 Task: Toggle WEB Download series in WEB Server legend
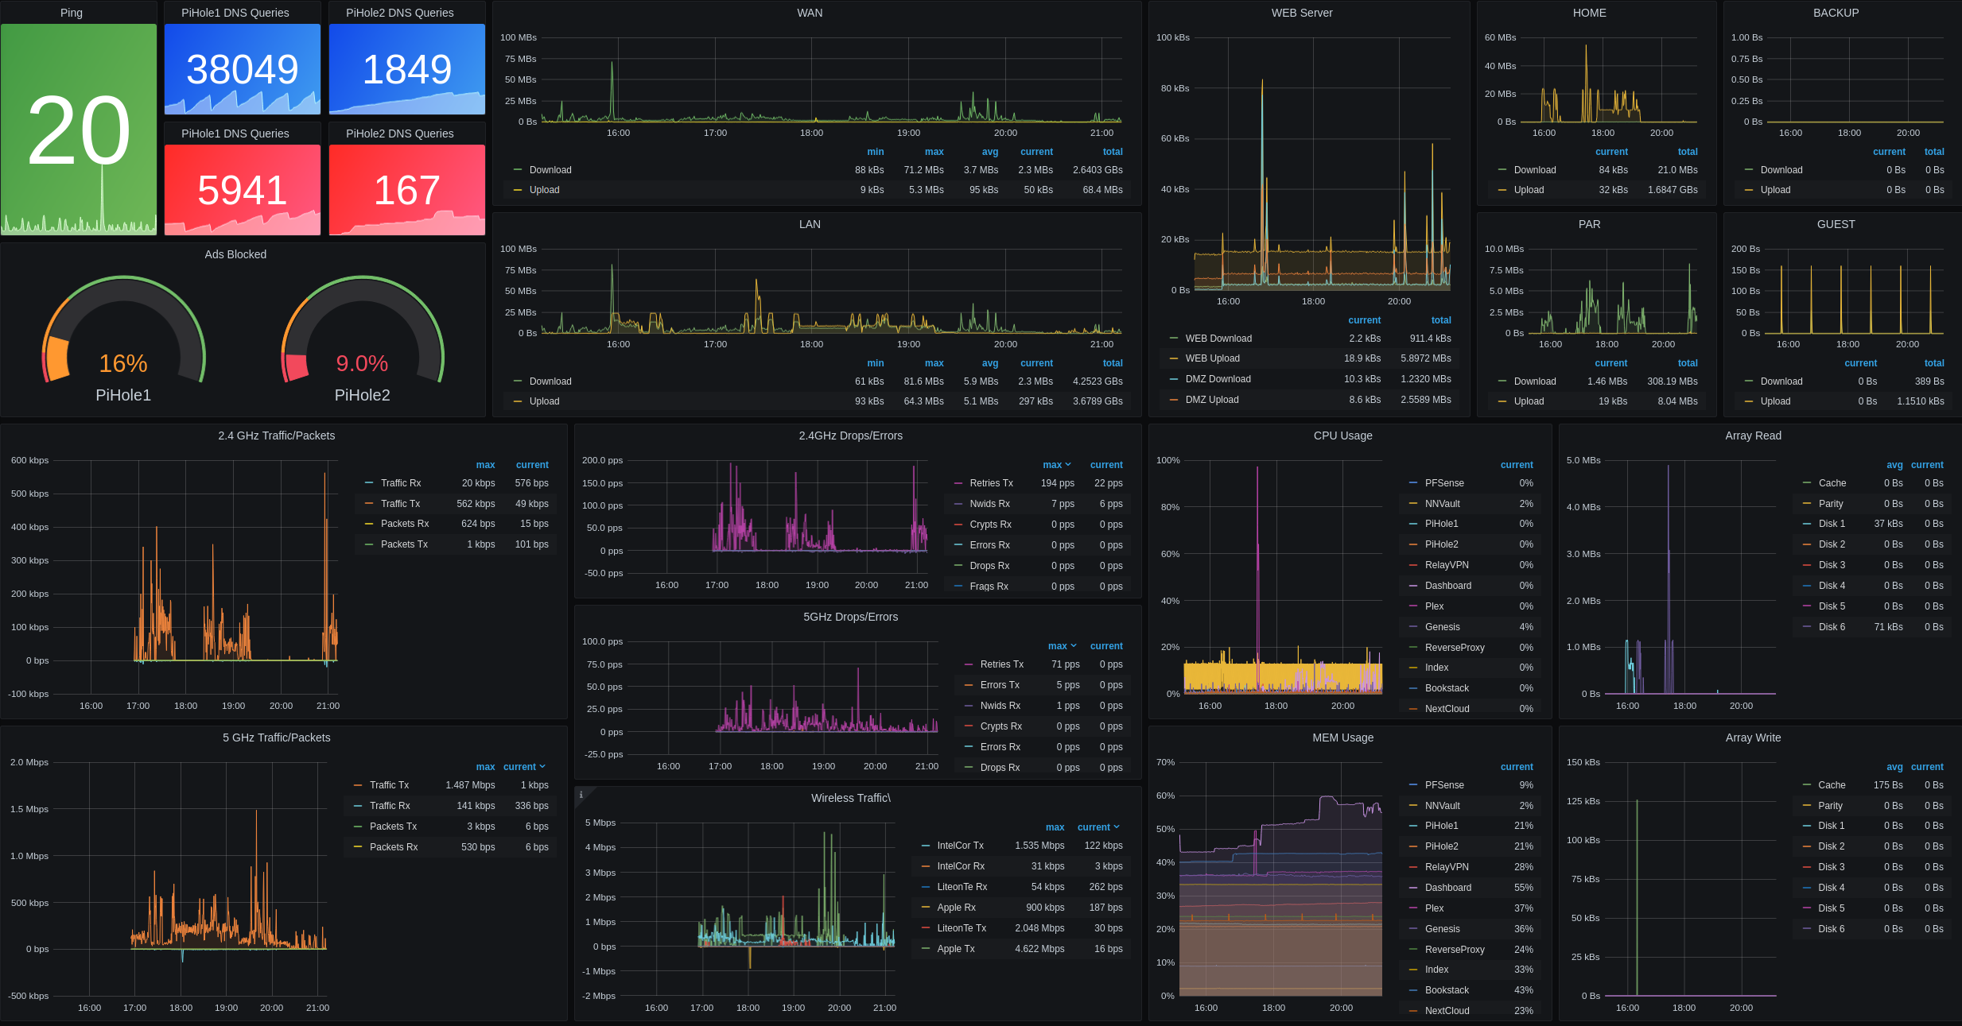click(1218, 339)
